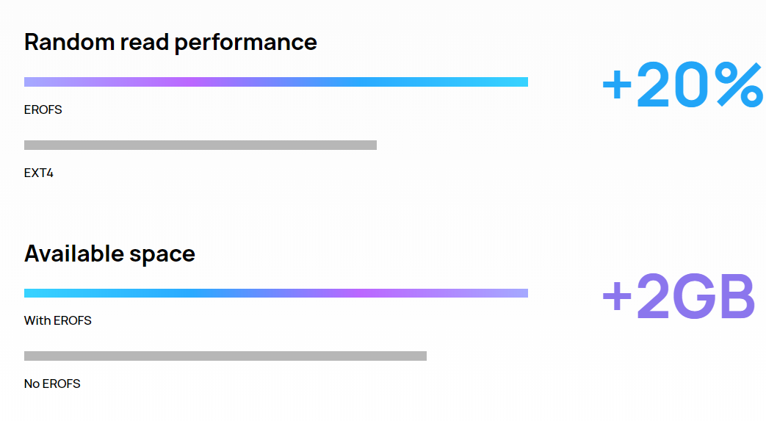This screenshot has width=766, height=421.
Task: Click the word "performance" in the top heading
Action: click(245, 43)
